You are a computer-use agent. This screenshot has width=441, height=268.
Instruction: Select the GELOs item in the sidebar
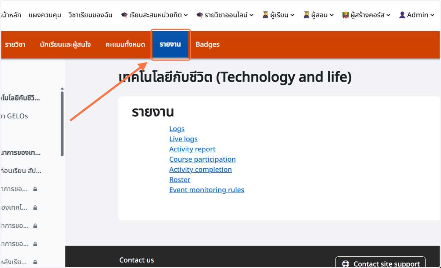pyautogui.click(x=15, y=116)
